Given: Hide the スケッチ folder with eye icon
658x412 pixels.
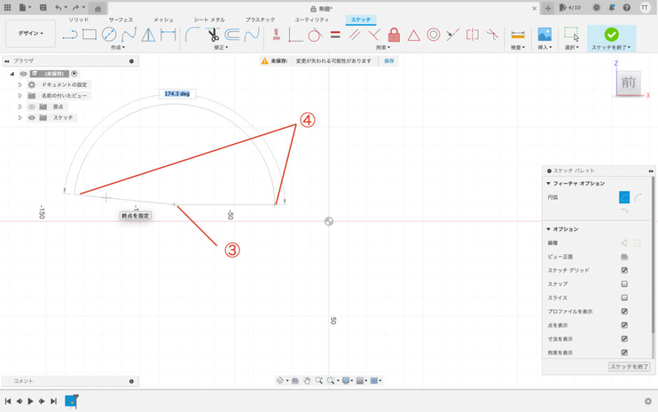Looking at the screenshot, I should tap(31, 118).
